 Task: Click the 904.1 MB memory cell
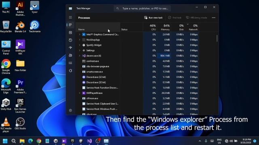point(163,56)
